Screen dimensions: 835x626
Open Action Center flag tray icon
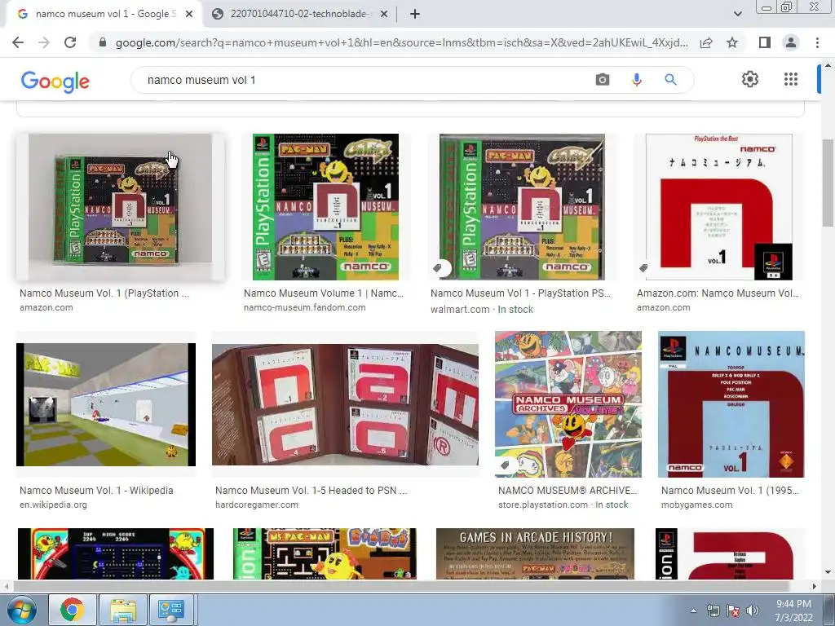pos(733,611)
